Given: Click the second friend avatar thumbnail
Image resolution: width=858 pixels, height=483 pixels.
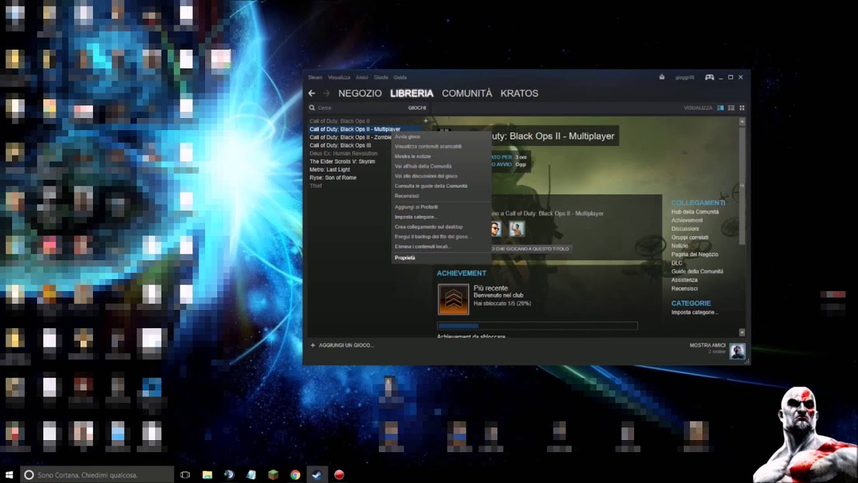Looking at the screenshot, I should (516, 229).
